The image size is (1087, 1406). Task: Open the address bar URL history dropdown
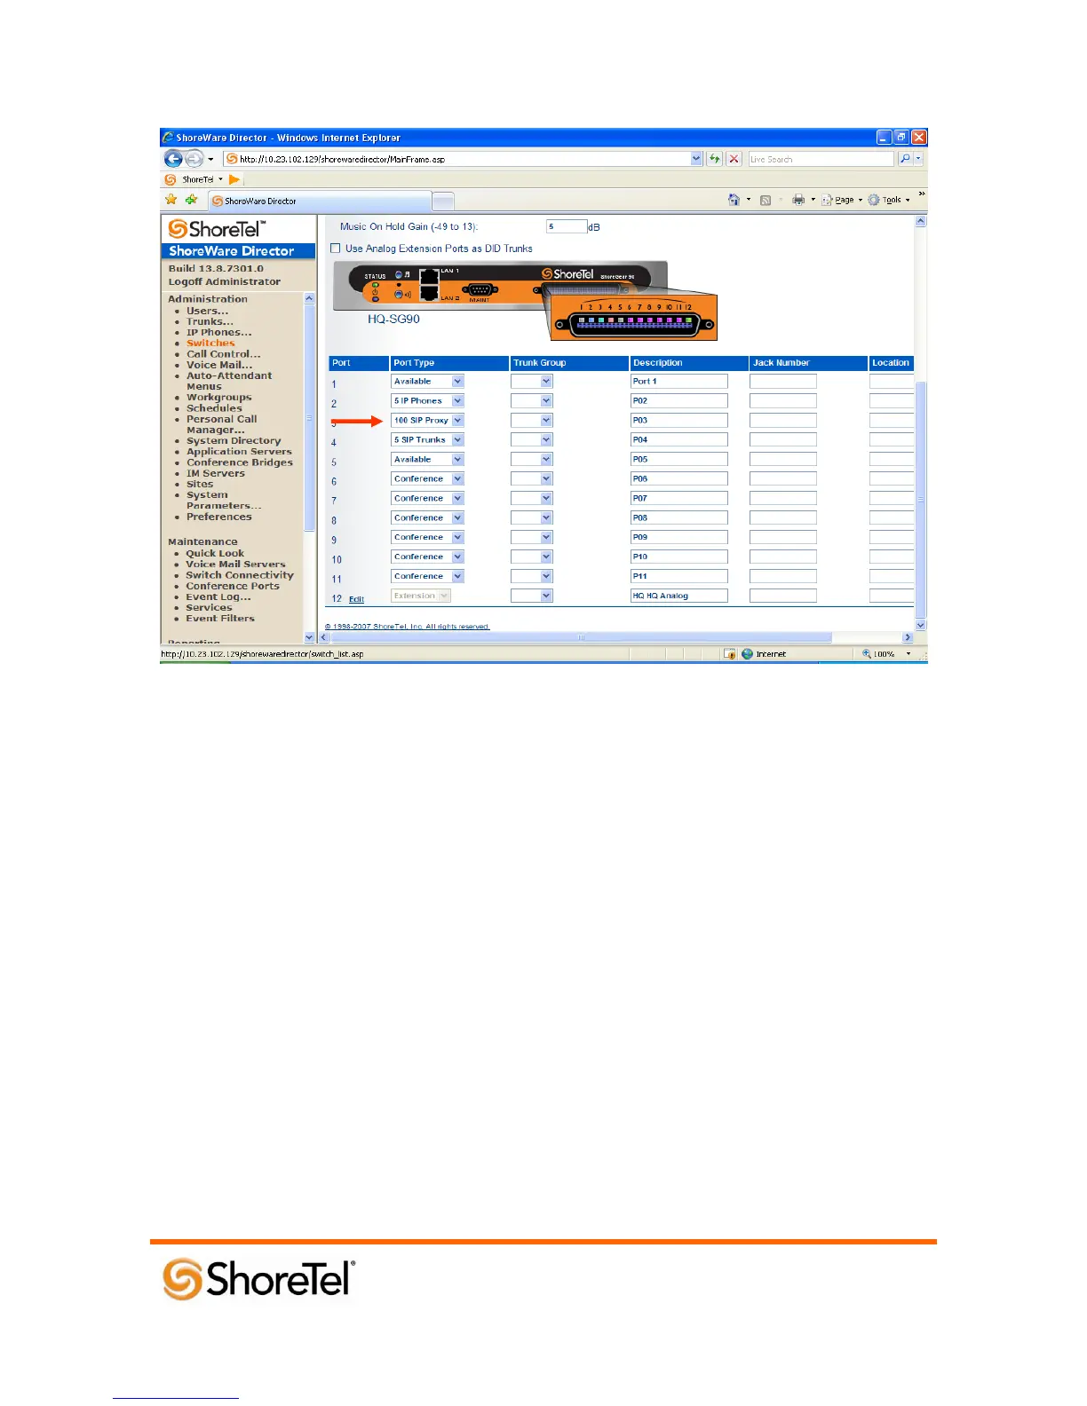click(696, 159)
